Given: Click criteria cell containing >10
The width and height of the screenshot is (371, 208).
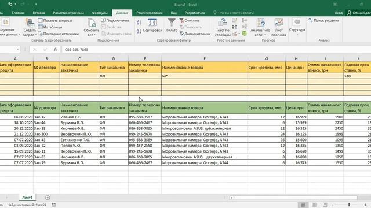Looking at the screenshot, I should 357,76.
